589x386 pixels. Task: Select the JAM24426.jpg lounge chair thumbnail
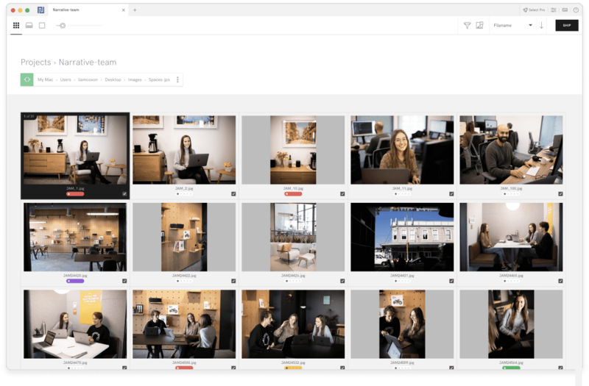[293, 237]
